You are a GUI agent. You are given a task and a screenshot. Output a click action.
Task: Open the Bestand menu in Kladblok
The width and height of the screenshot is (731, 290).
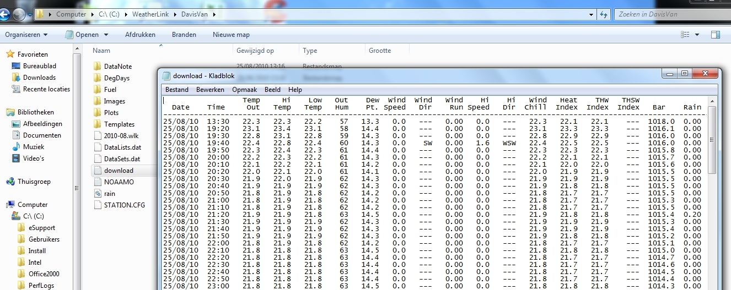pos(177,90)
